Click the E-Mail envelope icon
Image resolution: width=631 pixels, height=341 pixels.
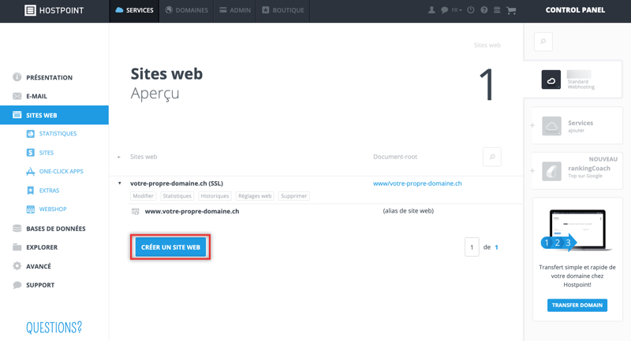point(17,96)
